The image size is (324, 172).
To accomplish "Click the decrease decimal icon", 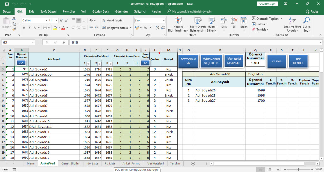I will 163,27.
